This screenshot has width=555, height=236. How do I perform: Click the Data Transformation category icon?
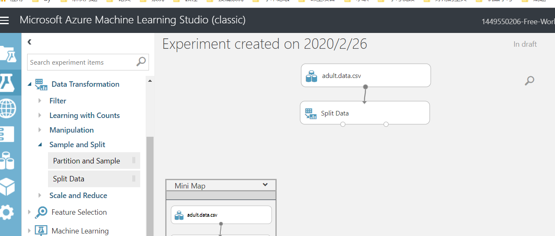point(41,84)
